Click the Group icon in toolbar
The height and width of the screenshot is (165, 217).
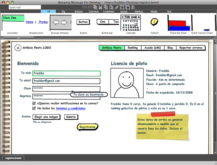[x=122, y=7]
